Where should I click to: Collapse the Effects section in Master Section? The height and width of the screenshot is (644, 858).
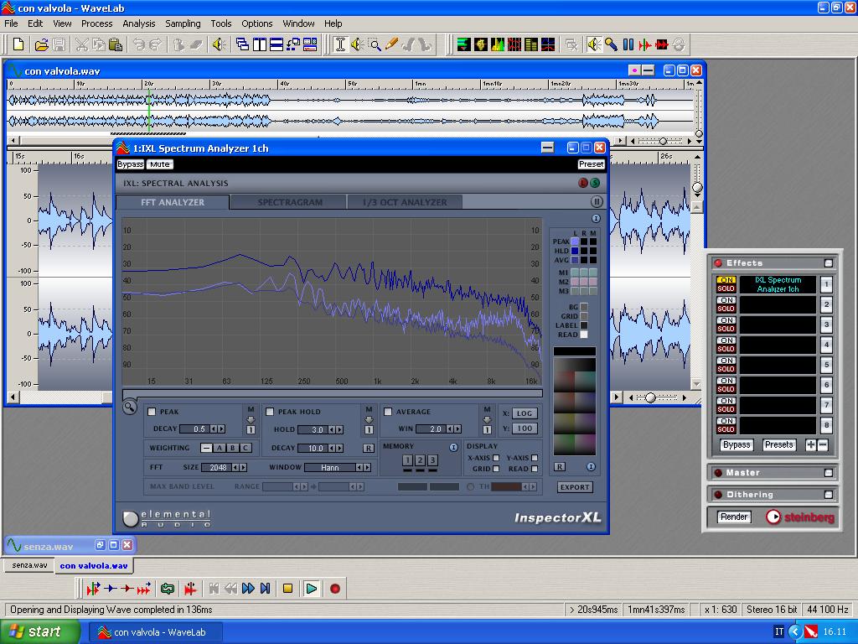pyautogui.click(x=829, y=263)
